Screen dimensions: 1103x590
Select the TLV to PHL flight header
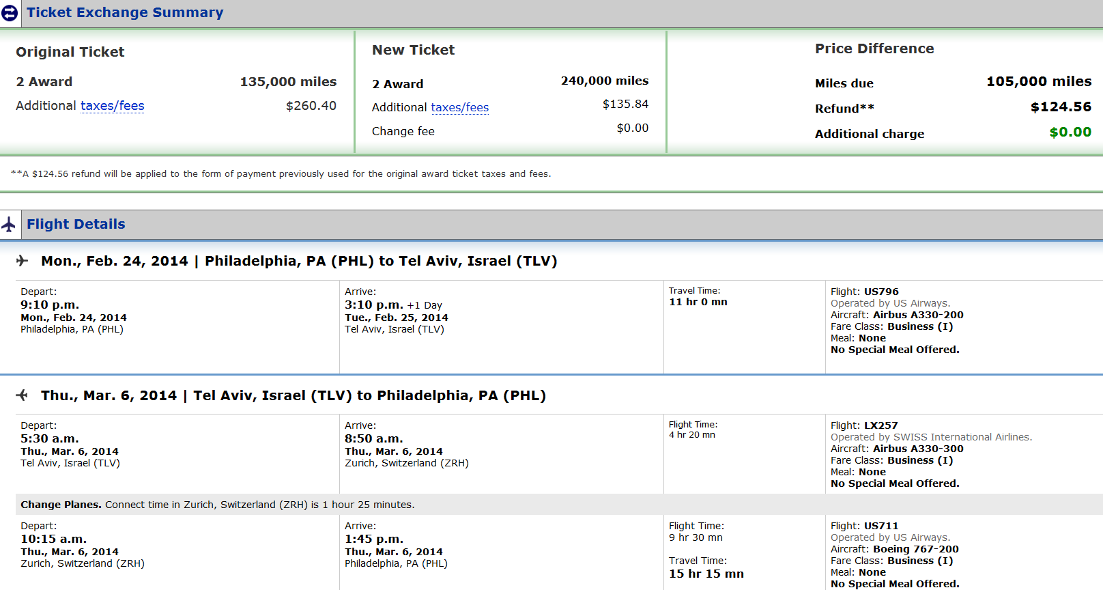point(293,395)
